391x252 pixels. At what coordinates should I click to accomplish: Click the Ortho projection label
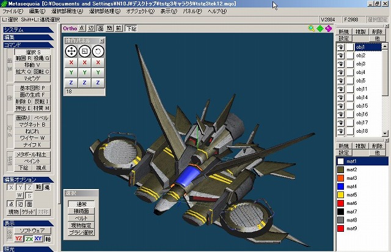click(70, 29)
